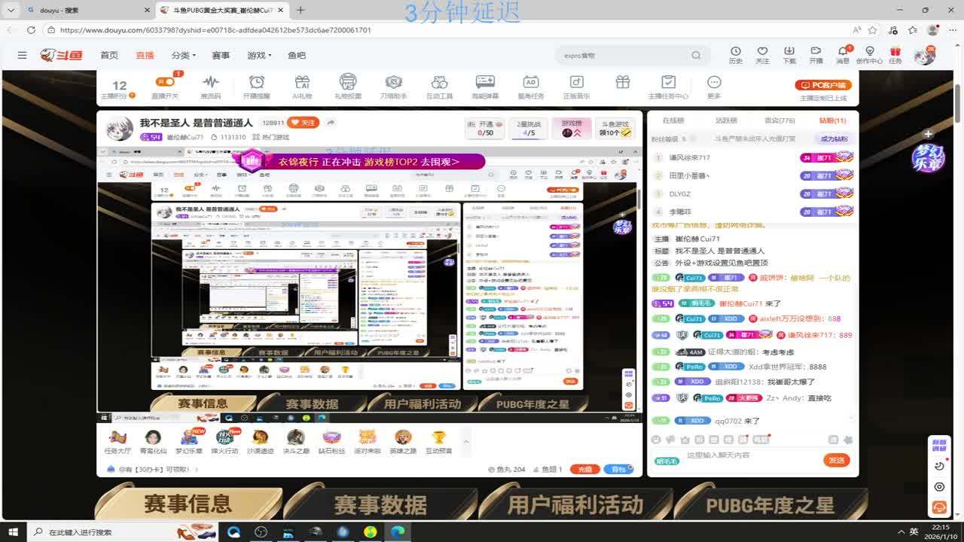Show 更多 streamer tools
Image resolution: width=964 pixels, height=542 pixels.
(714, 87)
